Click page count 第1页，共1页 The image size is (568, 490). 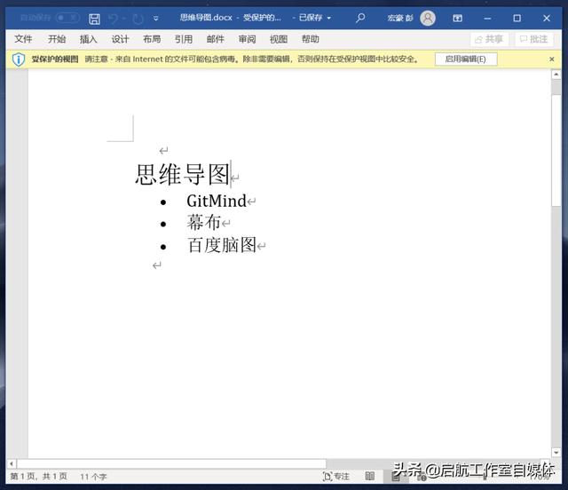(x=38, y=477)
